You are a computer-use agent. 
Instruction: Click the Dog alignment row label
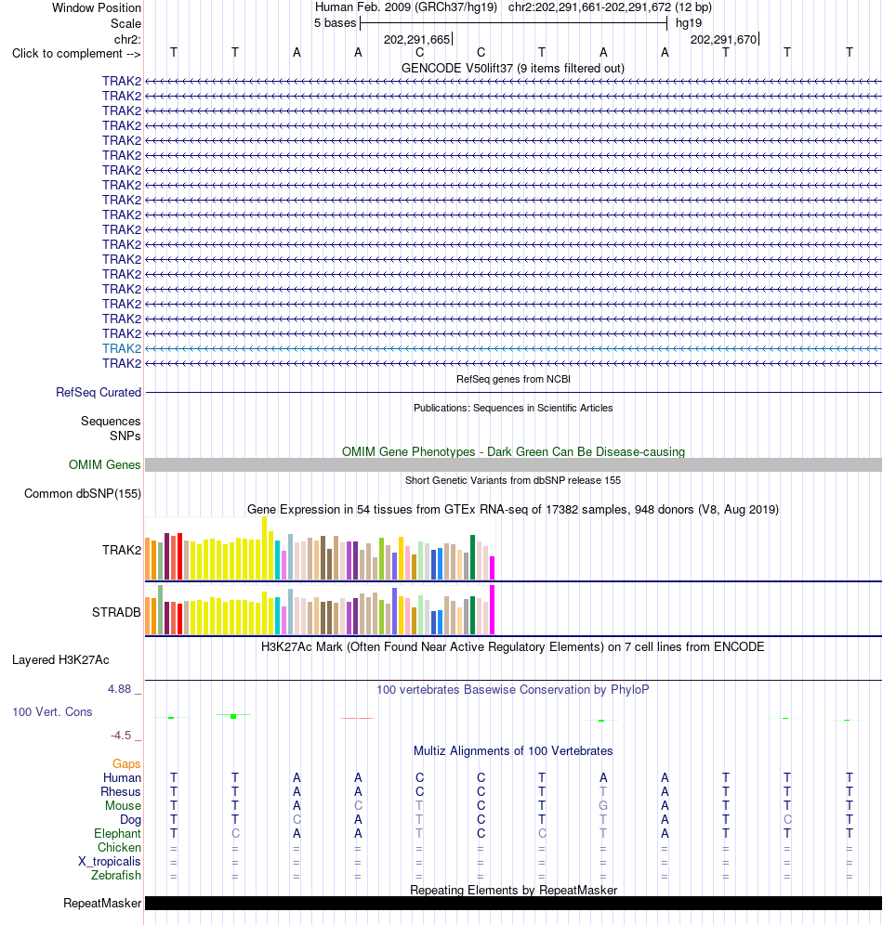pyautogui.click(x=130, y=820)
